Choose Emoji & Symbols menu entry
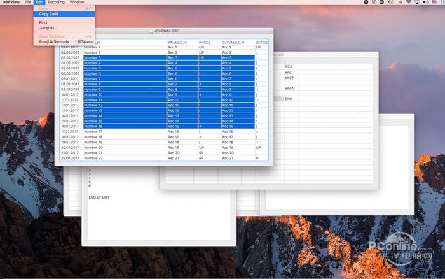Viewport: 445px width, 279px height. click(64, 41)
